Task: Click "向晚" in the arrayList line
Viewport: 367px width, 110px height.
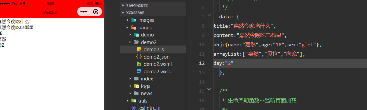Action: (x=291, y=54)
